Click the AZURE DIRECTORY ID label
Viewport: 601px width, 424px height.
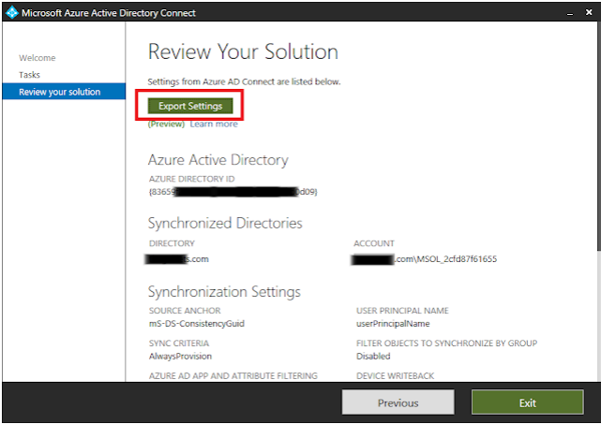coord(191,179)
